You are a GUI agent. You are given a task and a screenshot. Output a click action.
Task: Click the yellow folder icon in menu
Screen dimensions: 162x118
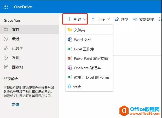70,30
